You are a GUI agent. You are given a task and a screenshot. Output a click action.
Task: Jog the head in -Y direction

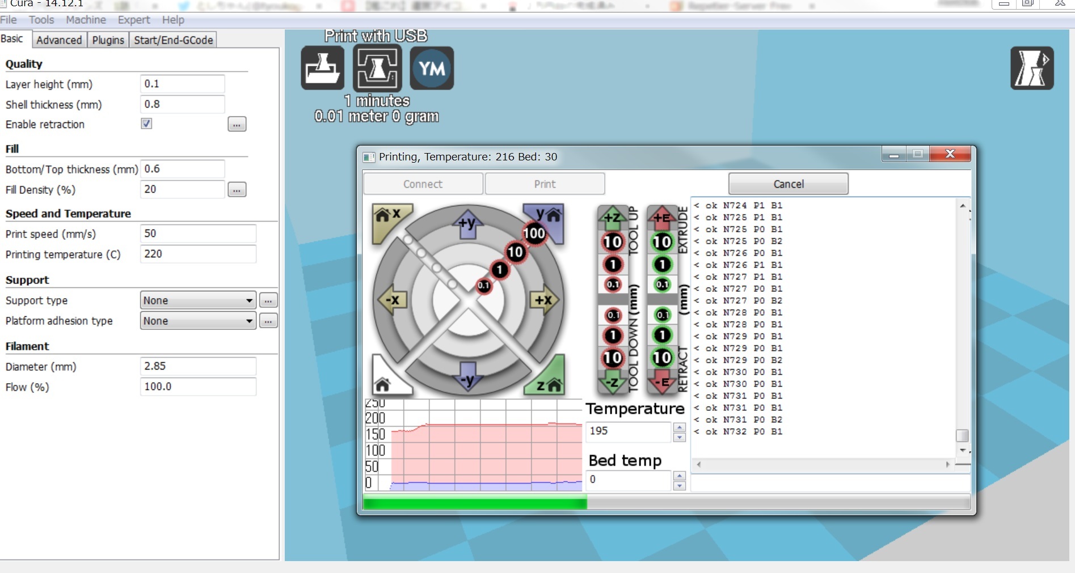click(x=468, y=377)
